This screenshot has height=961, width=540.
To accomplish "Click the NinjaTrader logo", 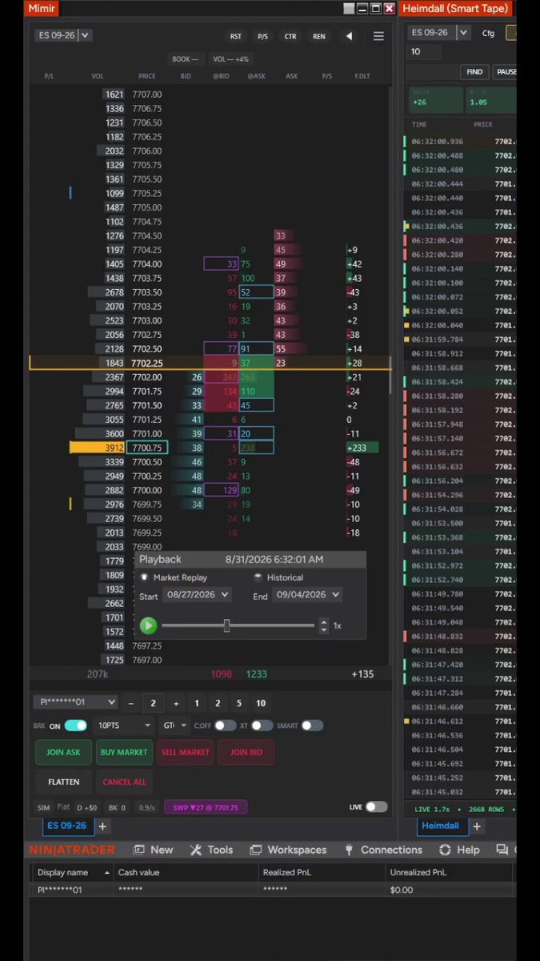I will coord(72,850).
